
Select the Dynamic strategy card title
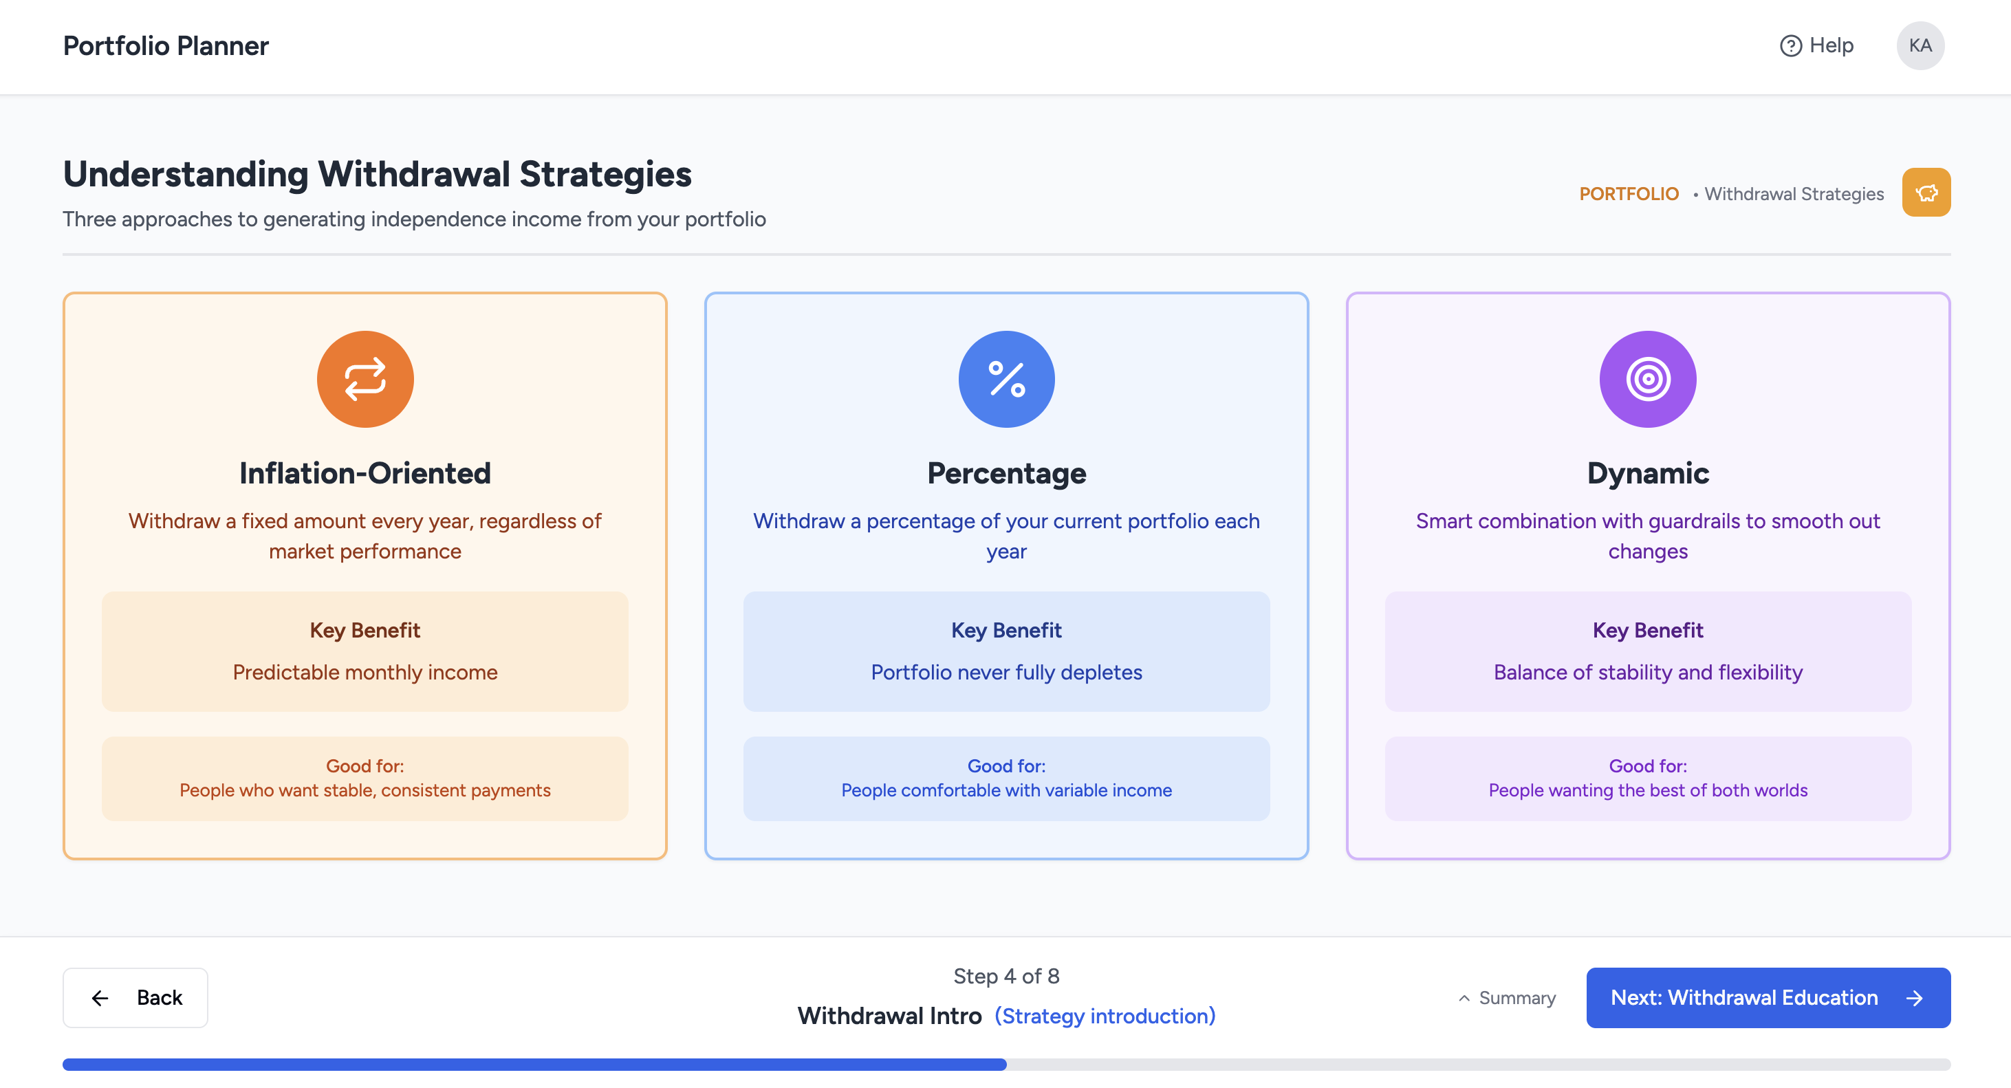coord(1647,473)
